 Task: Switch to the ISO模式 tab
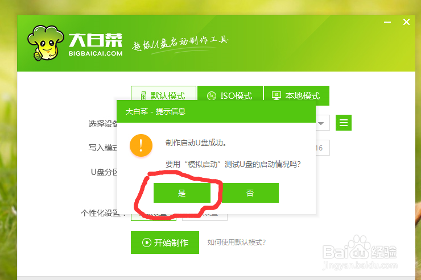pyautogui.click(x=230, y=93)
